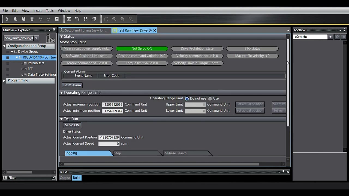Click the Undo arrow toolbar icon
349x196 pixels.
(x=40, y=19)
